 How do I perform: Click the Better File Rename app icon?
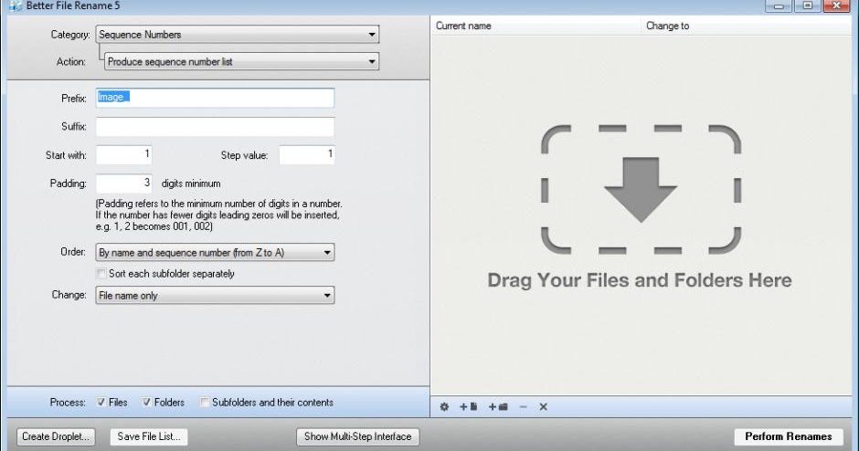click(15, 6)
